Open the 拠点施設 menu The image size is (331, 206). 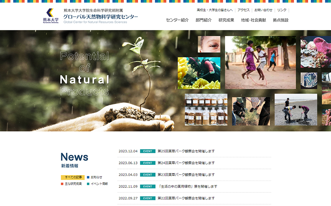click(281, 20)
